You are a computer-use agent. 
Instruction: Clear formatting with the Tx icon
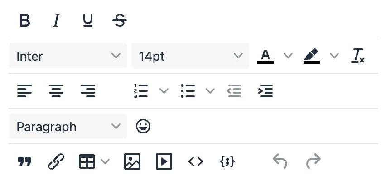[x=357, y=56]
